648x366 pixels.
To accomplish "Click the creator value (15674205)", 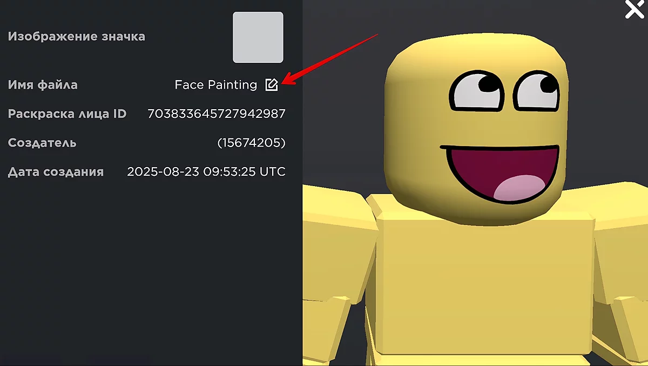I will [x=251, y=143].
